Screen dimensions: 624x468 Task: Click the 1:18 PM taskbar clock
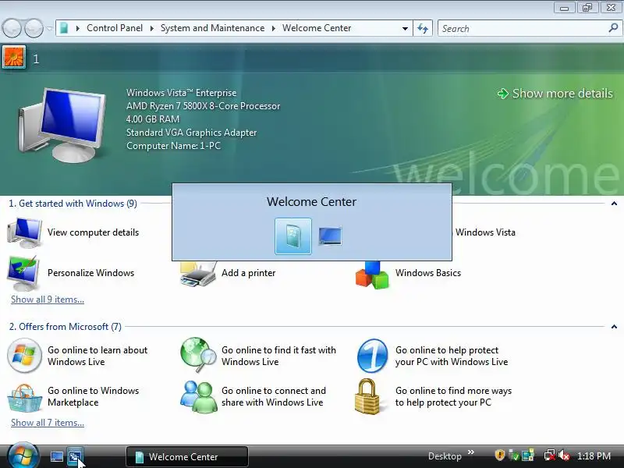(594, 456)
